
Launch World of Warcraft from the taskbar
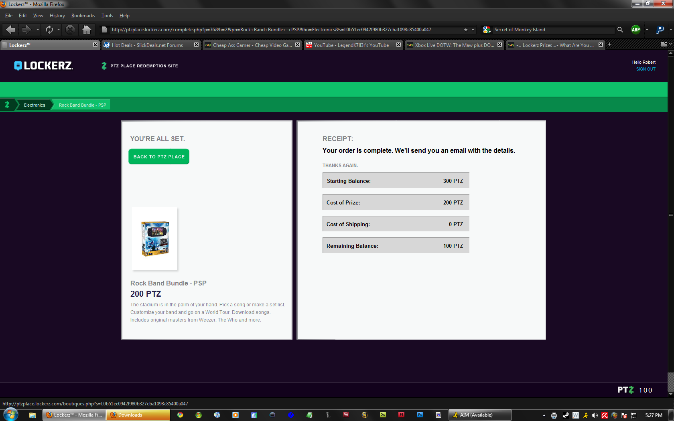[x=364, y=415]
